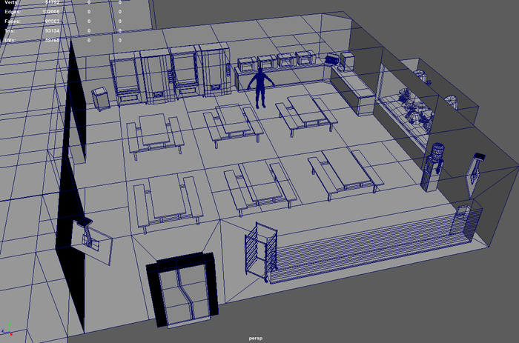Click the small trash bin beside vending machines
519x343 pixels.
pos(100,99)
